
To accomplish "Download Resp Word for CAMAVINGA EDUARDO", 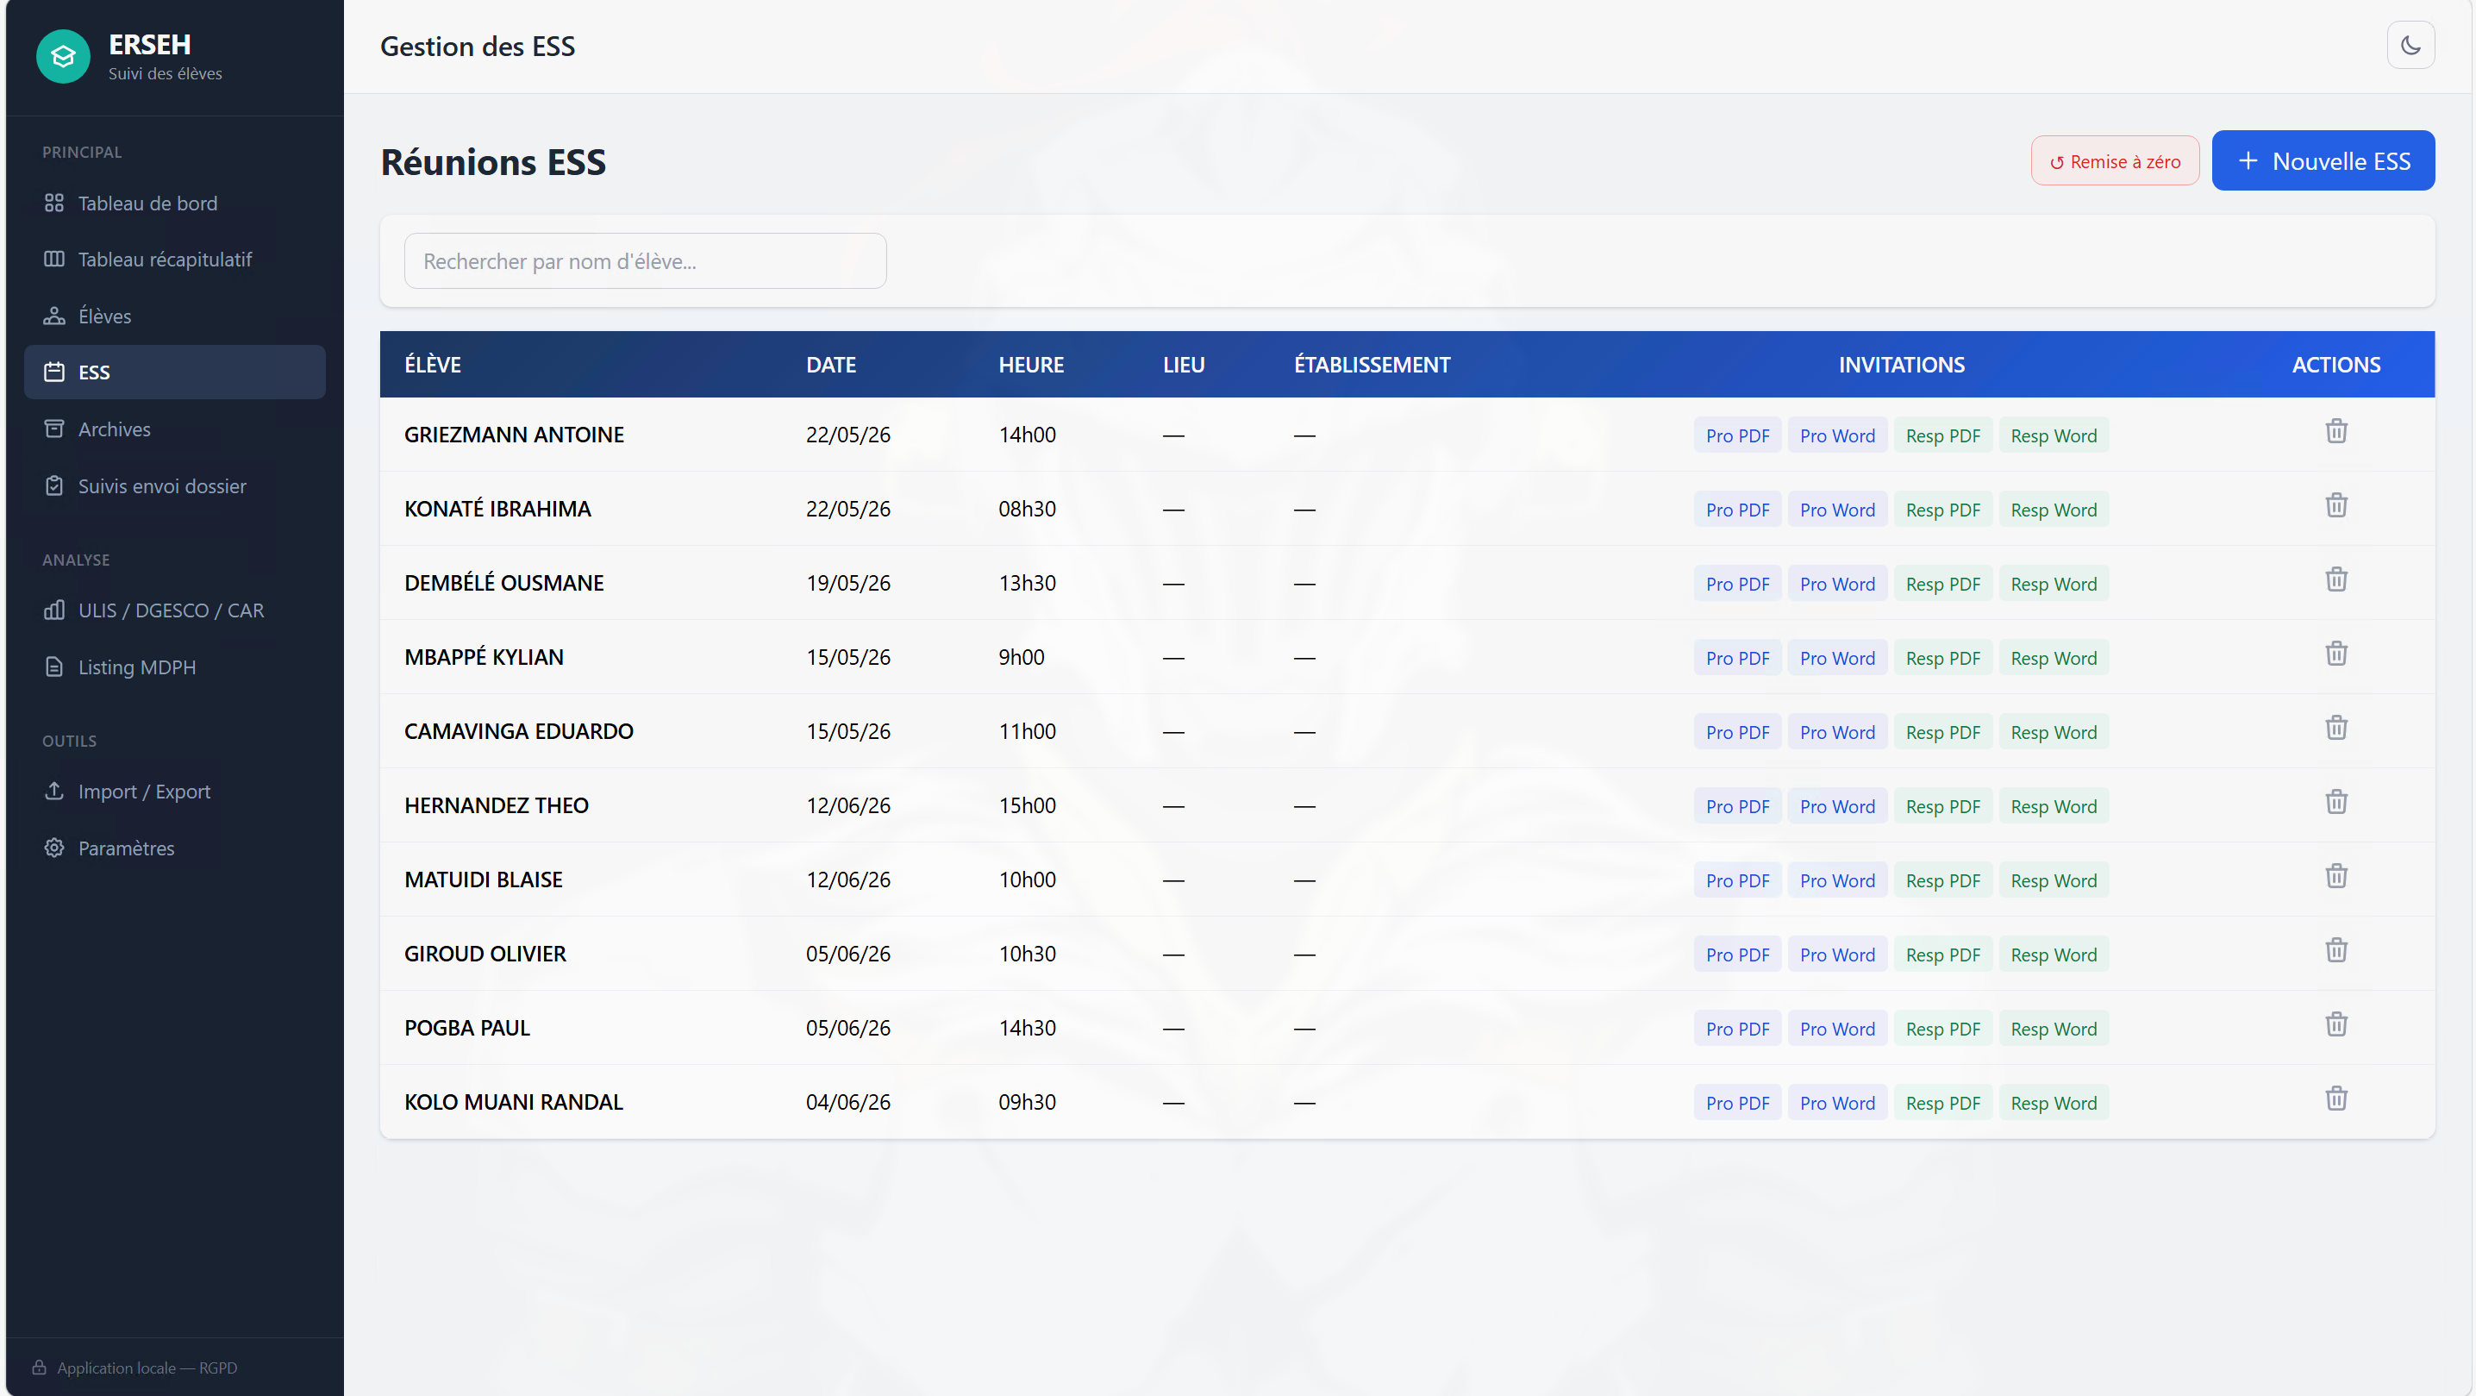I will pyautogui.click(x=2053, y=732).
